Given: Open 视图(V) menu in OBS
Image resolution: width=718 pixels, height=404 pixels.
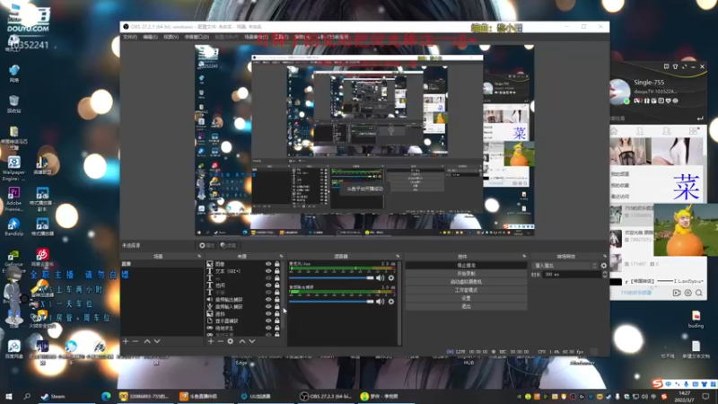Looking at the screenshot, I should click(171, 37).
